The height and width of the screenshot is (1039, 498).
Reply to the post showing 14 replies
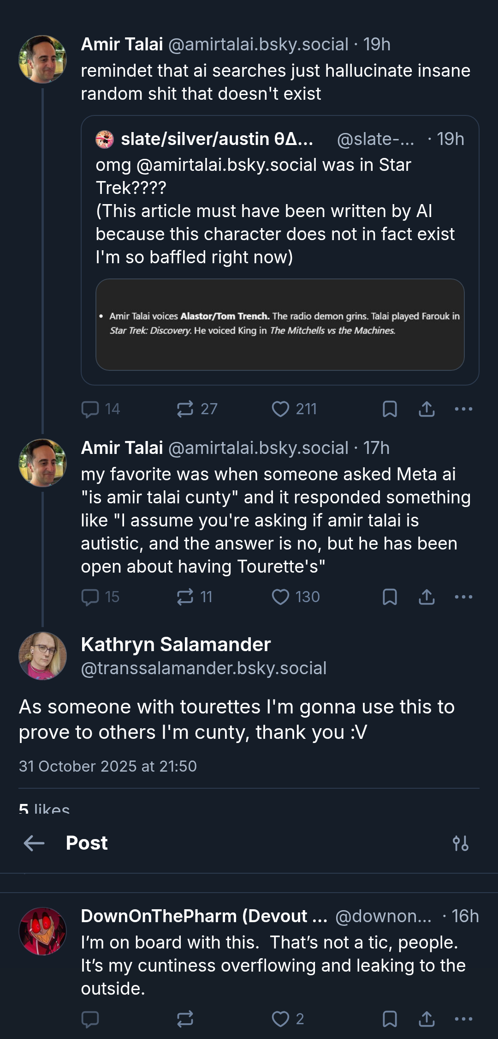(x=90, y=409)
